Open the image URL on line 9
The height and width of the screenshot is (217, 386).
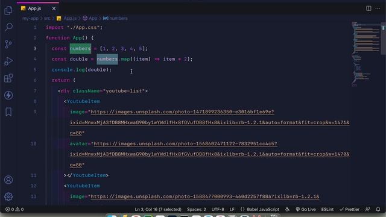click(x=209, y=122)
